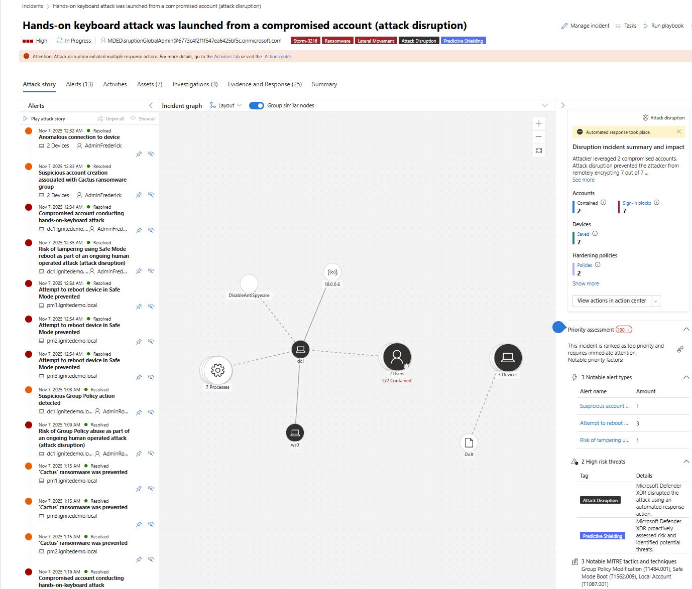Collapse the 2 High risk threats section
Viewport: 692px width, 589px height.
click(x=686, y=462)
